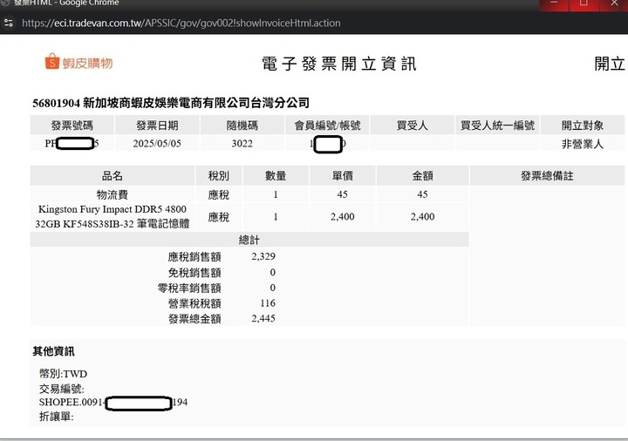Click unit price 45 for 物流費
The width and height of the screenshot is (628, 441).
click(343, 194)
